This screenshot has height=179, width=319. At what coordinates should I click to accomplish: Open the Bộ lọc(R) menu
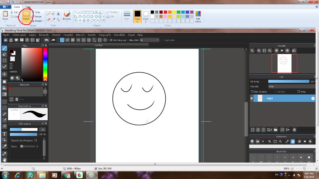pyautogui.click(x=44, y=35)
